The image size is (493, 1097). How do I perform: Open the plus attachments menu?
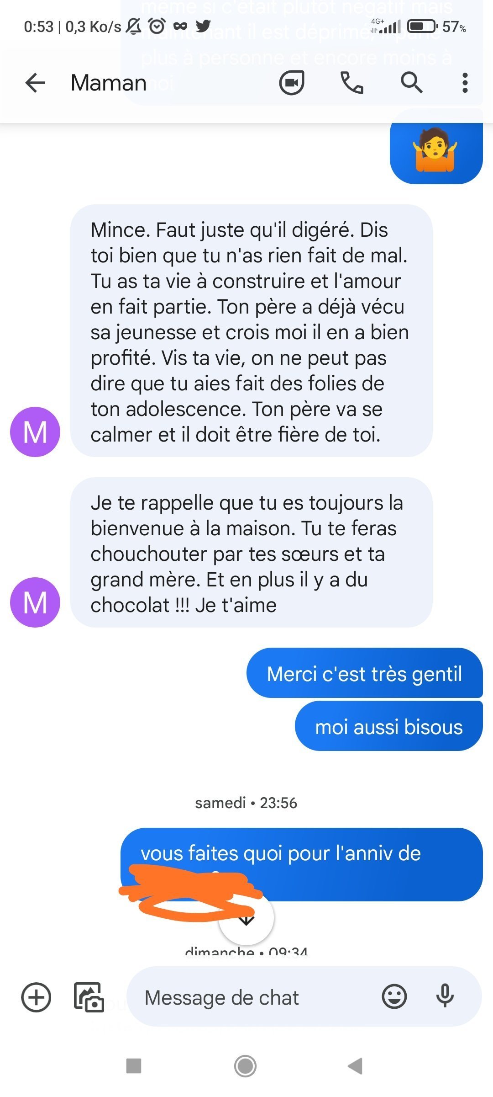36,997
